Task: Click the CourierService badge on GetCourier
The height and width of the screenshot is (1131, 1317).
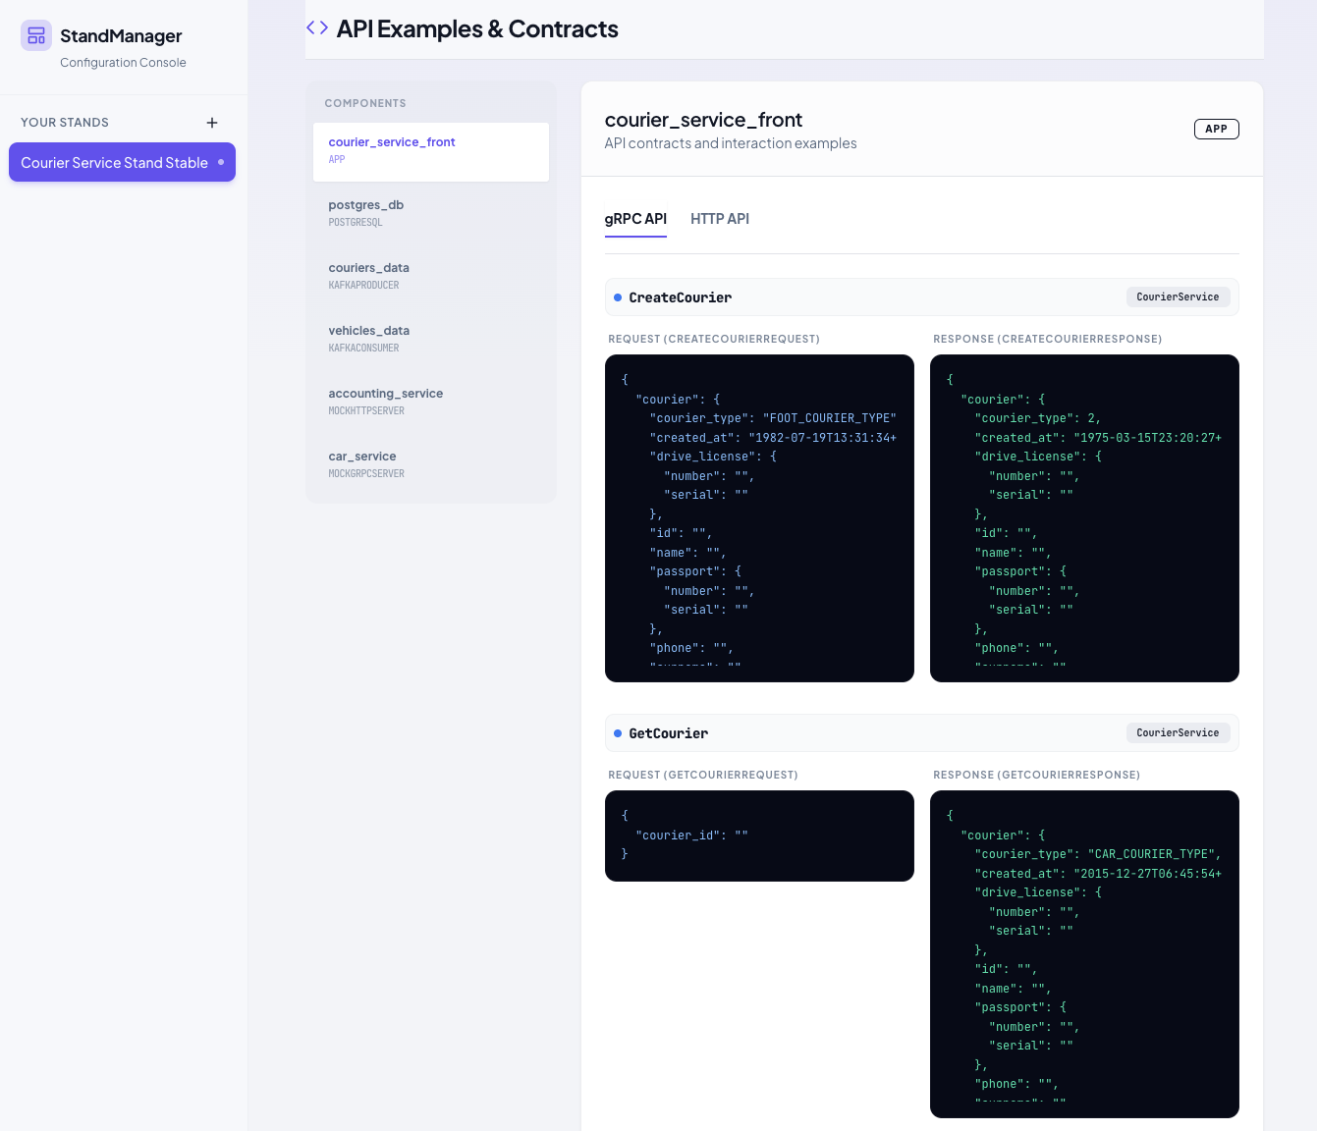Action: [x=1178, y=732]
